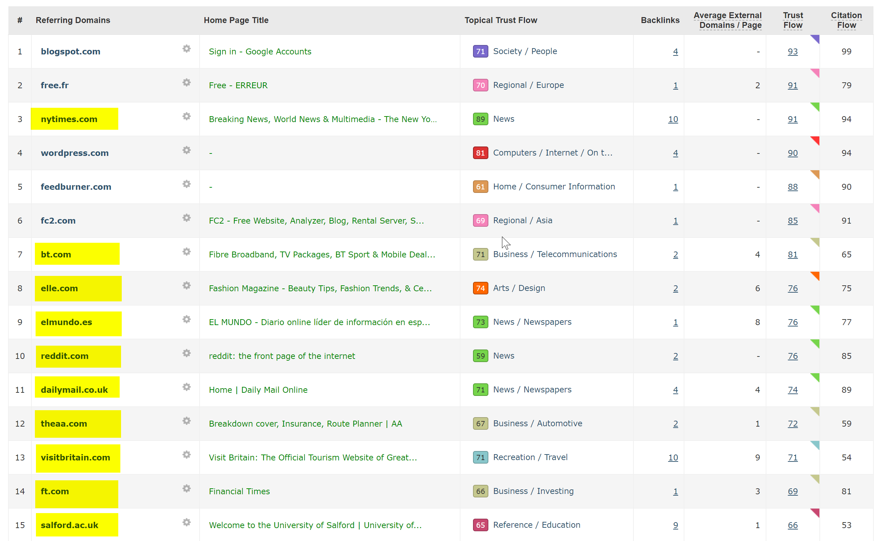This screenshot has width=878, height=541.
Task: Click teal 71 Recreation / Travel badge
Action: (x=480, y=458)
